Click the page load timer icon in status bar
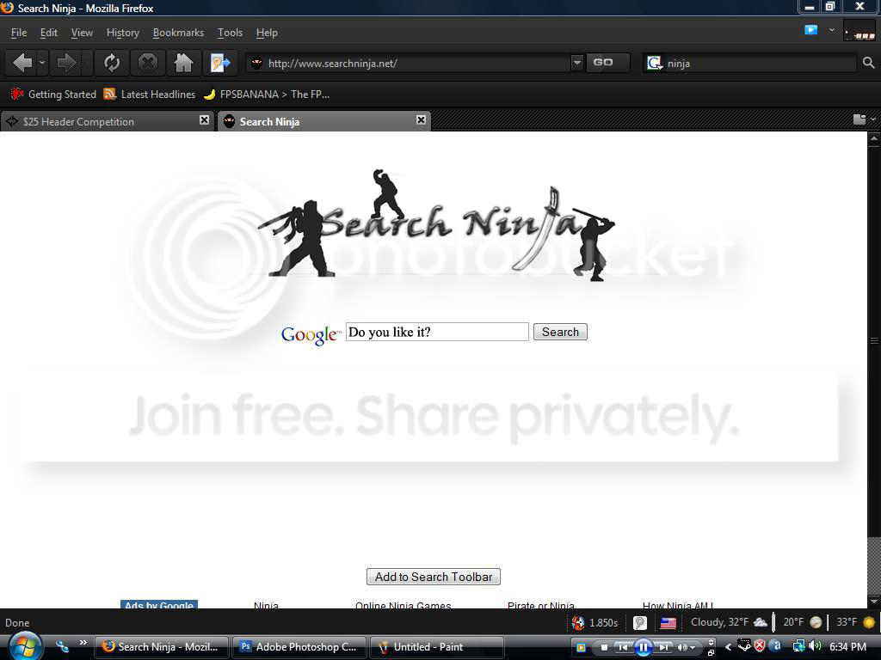This screenshot has height=660, width=881. click(x=577, y=622)
